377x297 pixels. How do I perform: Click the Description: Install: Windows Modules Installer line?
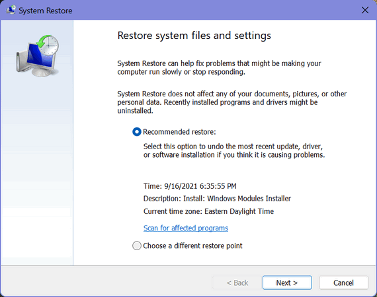217,199
